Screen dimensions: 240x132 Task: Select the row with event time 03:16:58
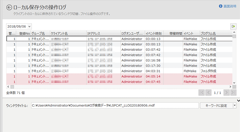[x=119, y=60]
